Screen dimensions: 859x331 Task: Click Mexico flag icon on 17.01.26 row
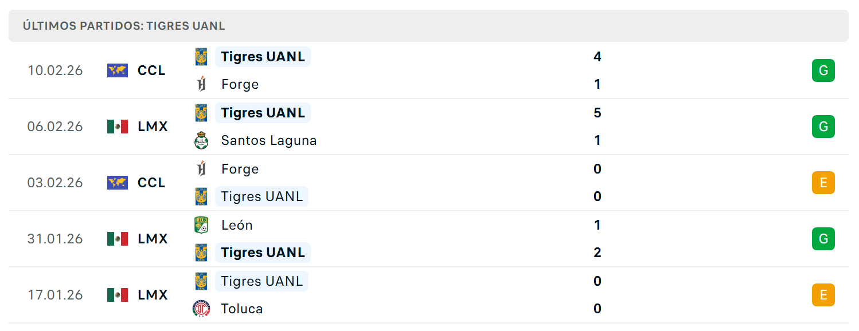tap(118, 295)
